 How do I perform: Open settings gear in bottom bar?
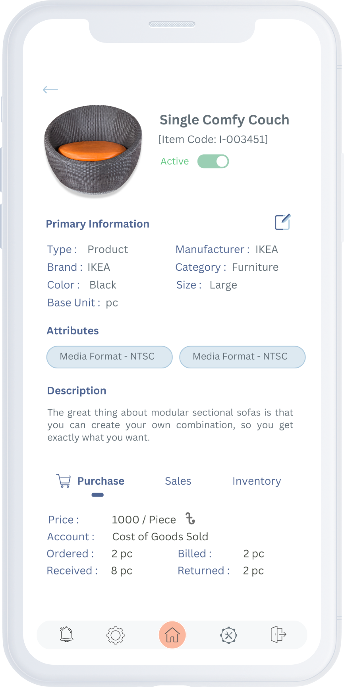(x=116, y=635)
